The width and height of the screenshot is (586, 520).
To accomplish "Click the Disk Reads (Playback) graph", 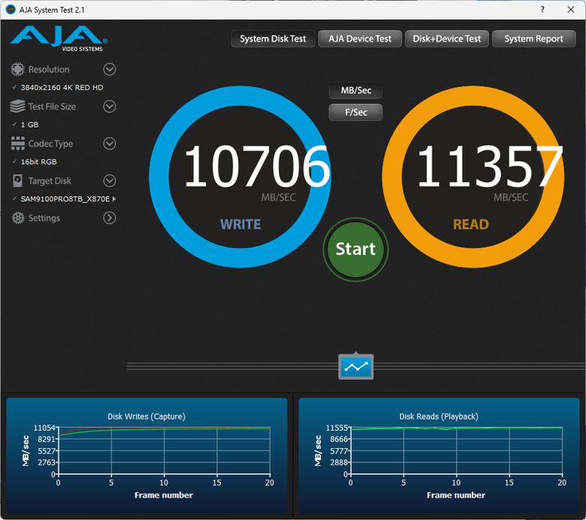I will tap(439, 455).
